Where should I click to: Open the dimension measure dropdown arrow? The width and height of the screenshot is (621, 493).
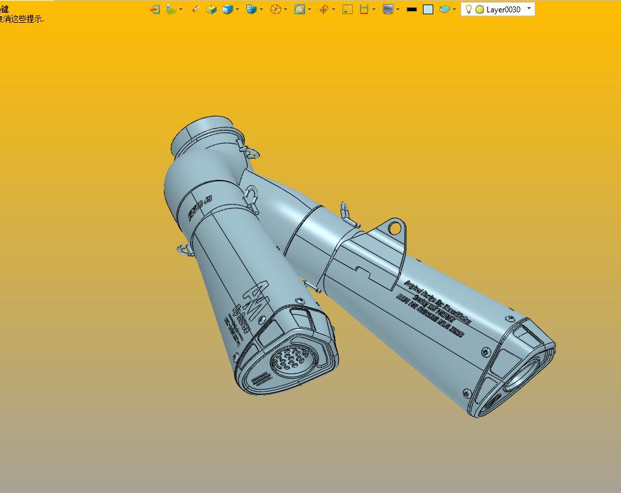tap(374, 10)
